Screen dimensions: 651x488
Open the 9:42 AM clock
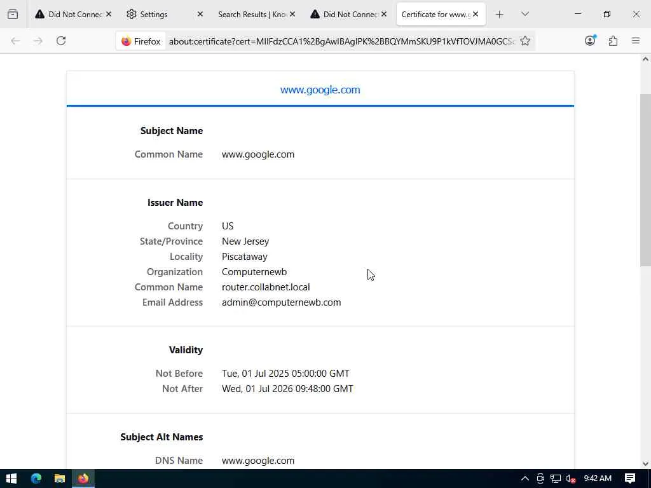tap(598, 478)
